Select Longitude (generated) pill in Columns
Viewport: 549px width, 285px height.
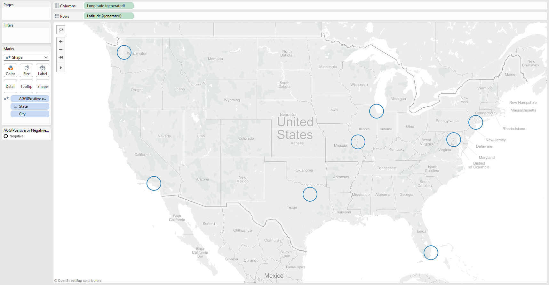click(108, 6)
